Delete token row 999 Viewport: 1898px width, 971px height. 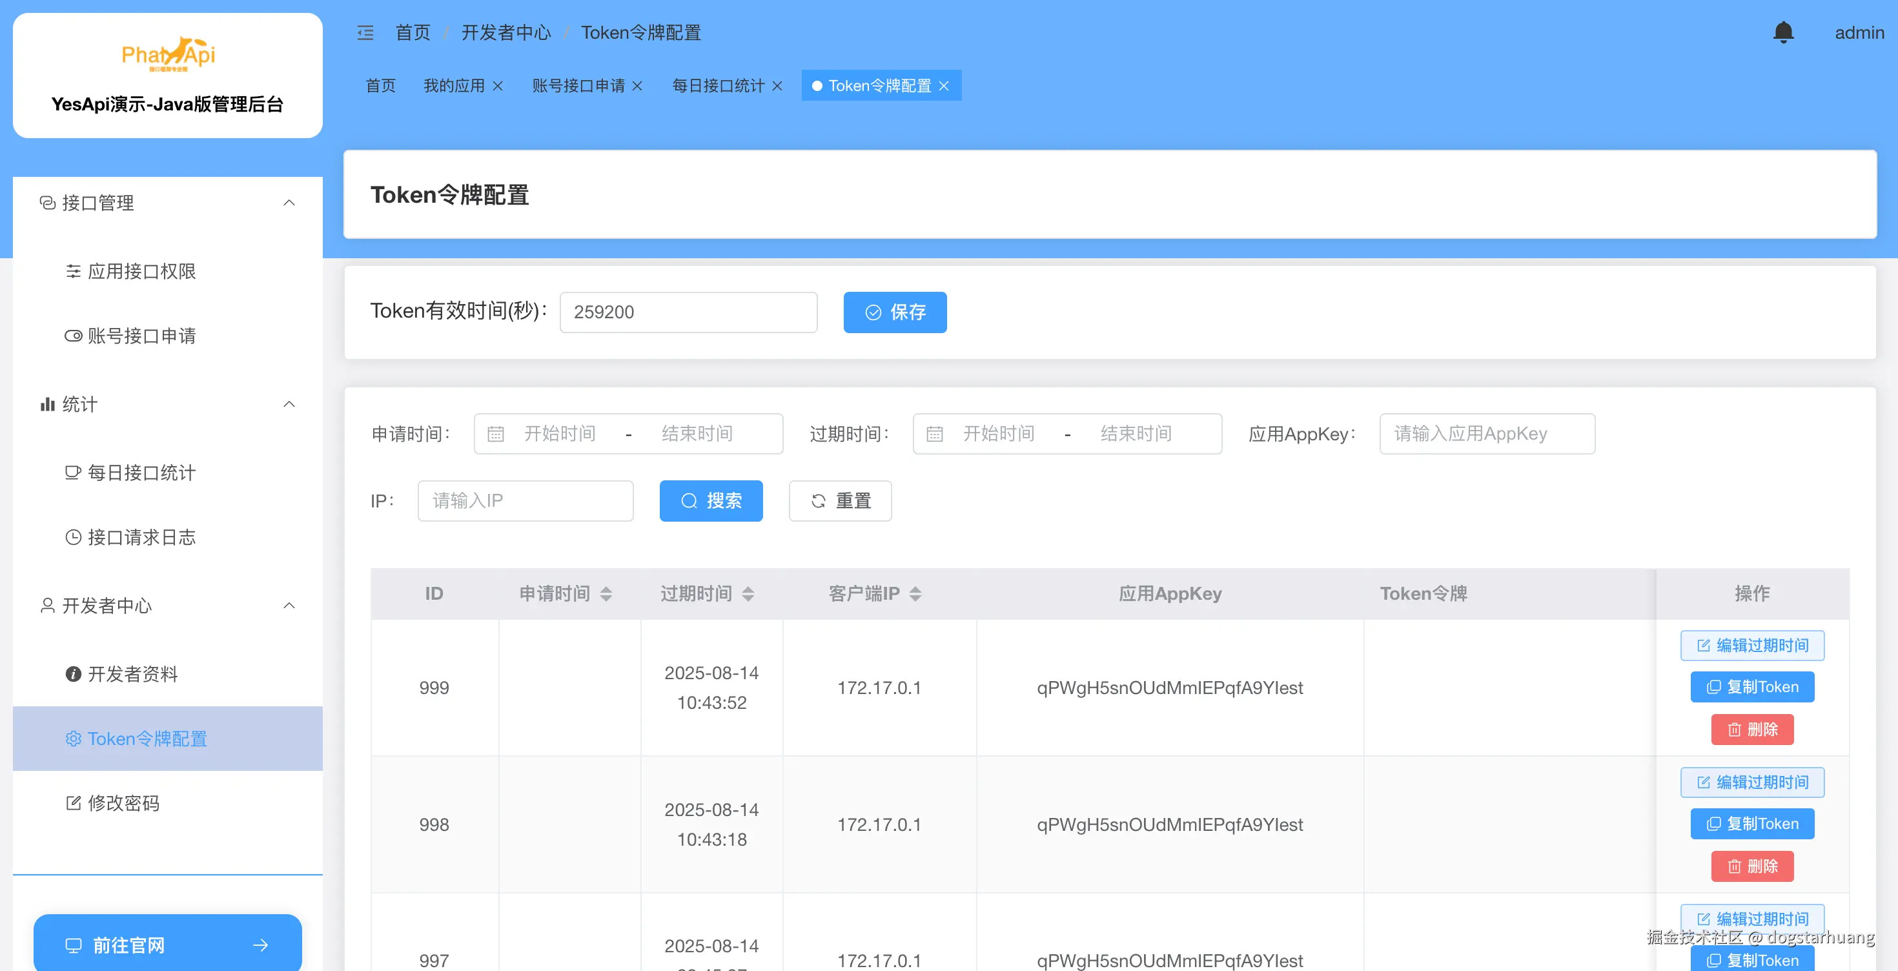1751,730
